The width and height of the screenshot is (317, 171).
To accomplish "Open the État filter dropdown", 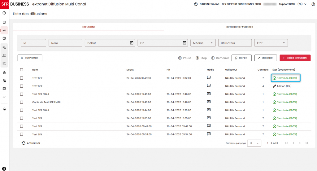I will click(x=271, y=43).
